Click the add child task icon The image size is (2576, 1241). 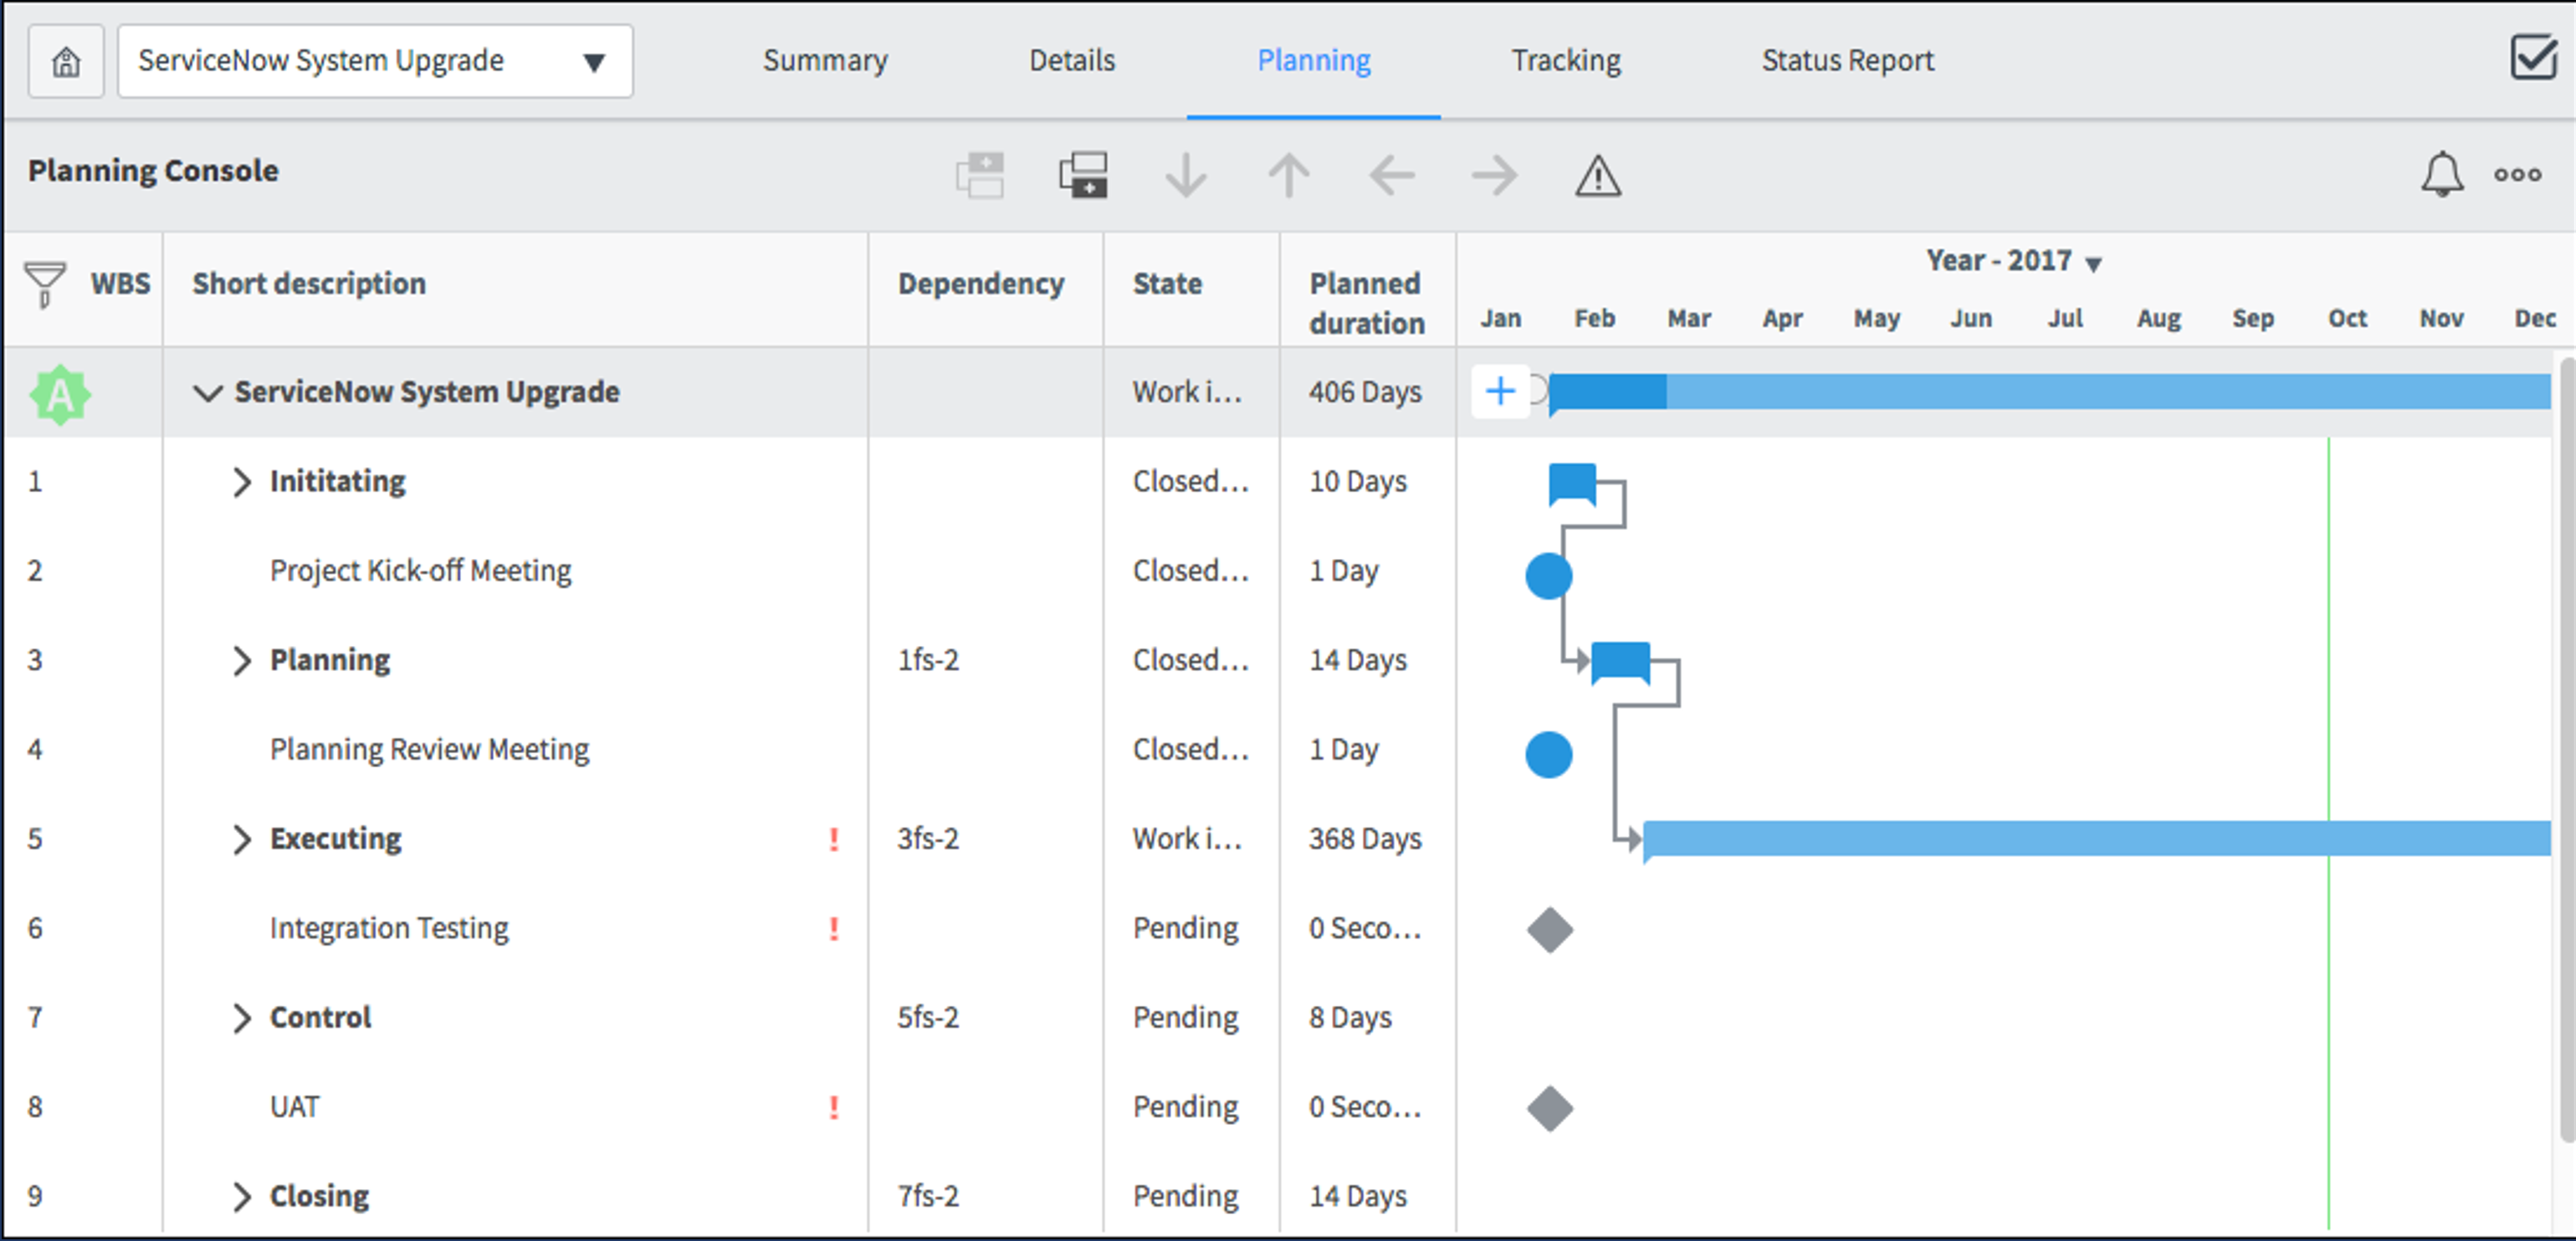pos(1083,176)
